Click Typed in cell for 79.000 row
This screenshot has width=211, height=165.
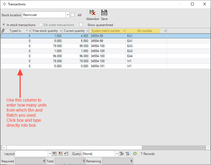[16, 46]
